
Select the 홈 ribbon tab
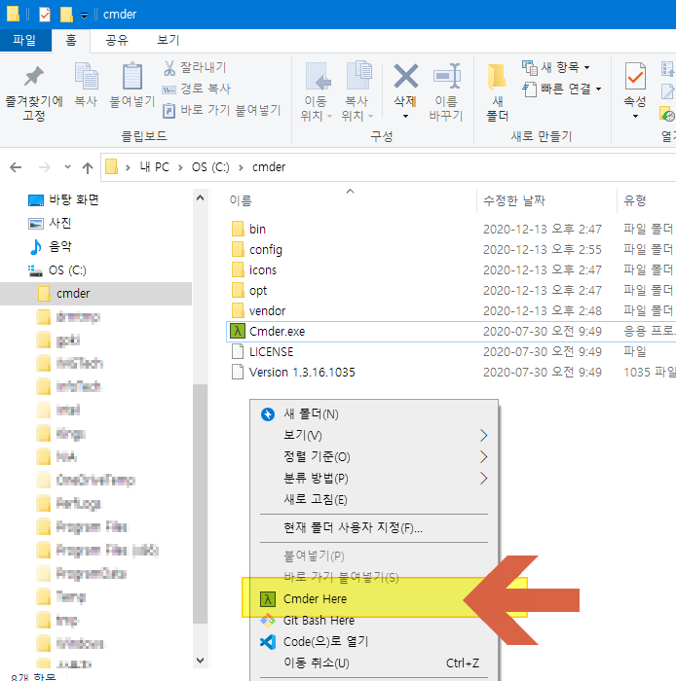[x=71, y=41]
